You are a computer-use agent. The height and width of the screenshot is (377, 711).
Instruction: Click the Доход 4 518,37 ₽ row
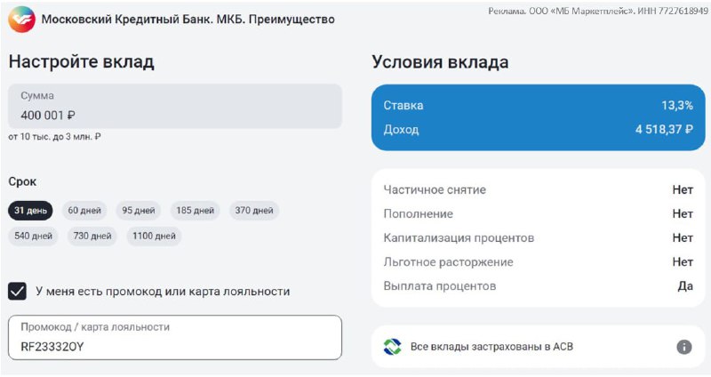539,129
